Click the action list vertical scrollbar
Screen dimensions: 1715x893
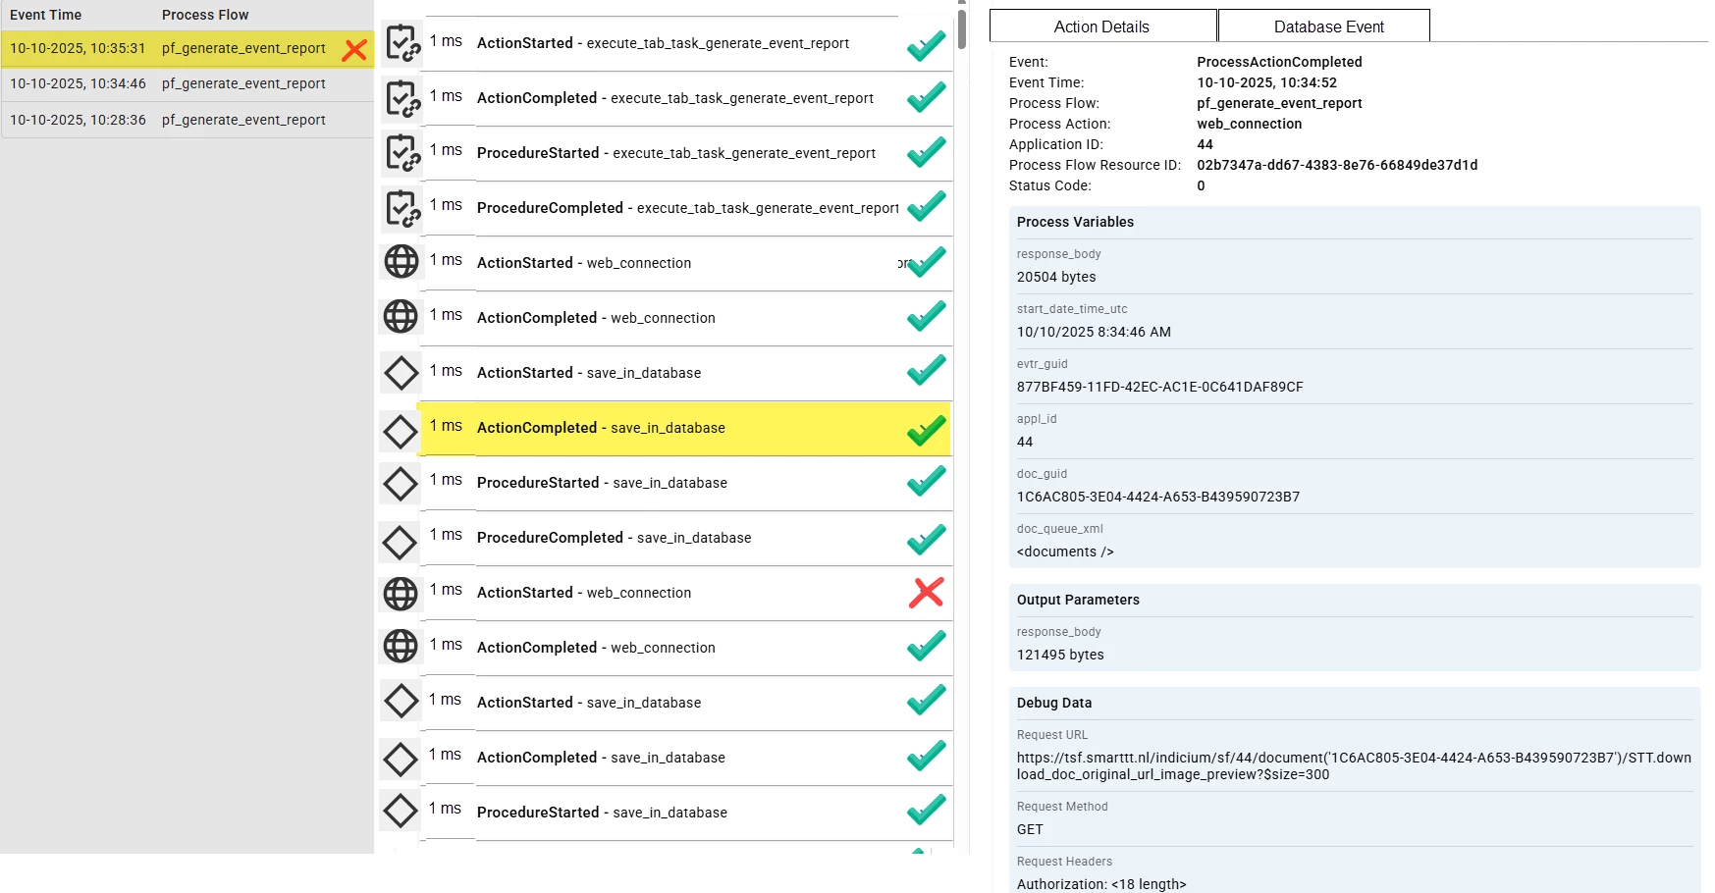click(962, 29)
